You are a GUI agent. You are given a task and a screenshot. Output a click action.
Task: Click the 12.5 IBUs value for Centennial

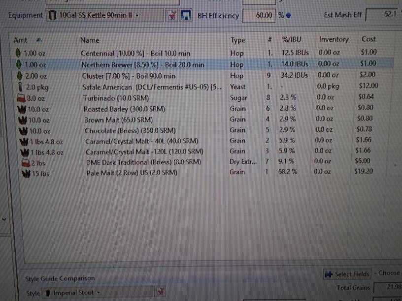point(295,53)
